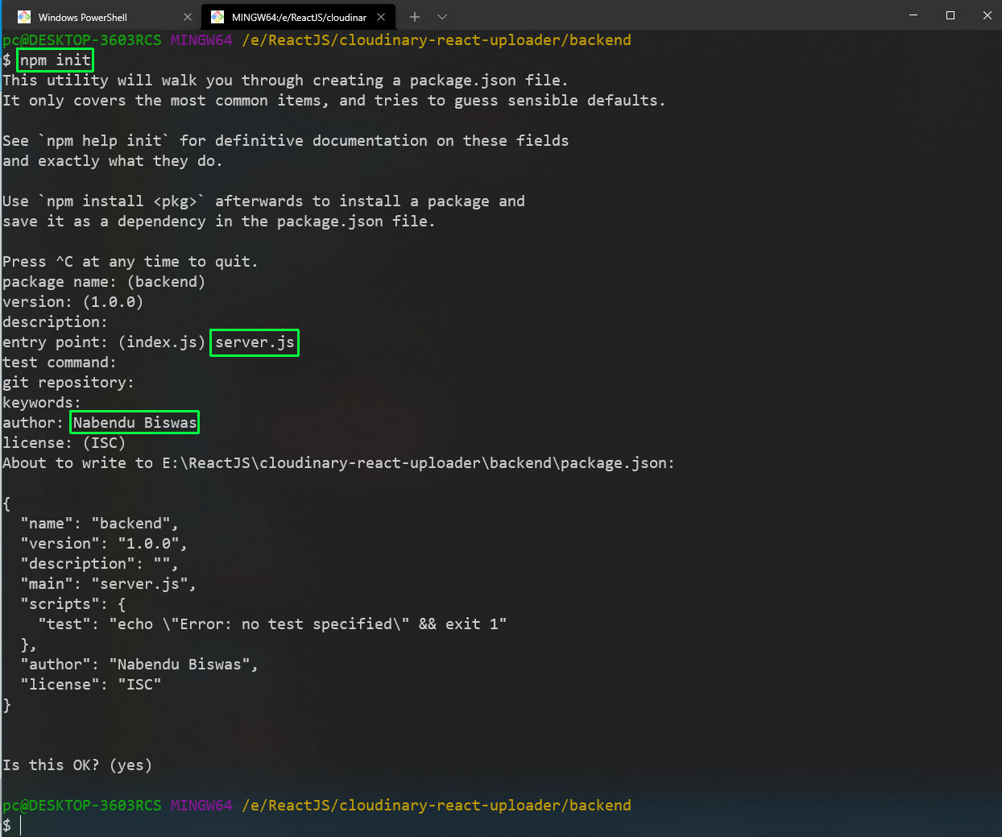Open a new terminal tab
The height and width of the screenshot is (837, 1002).
[x=415, y=17]
